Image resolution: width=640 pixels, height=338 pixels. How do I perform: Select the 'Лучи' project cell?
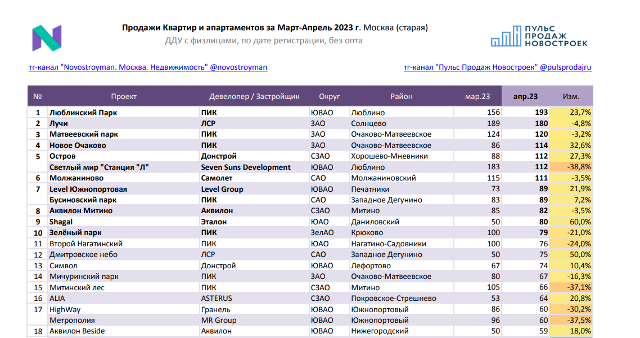[124, 123]
